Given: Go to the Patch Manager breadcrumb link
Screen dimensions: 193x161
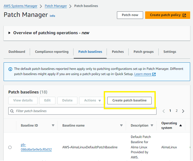Looking at the screenshot, I should (56, 6).
